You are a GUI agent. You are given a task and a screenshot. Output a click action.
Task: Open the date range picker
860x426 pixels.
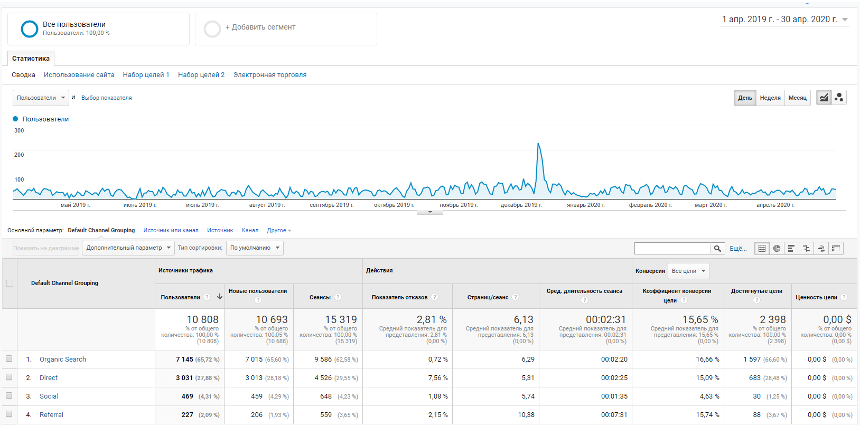pyautogui.click(x=785, y=20)
